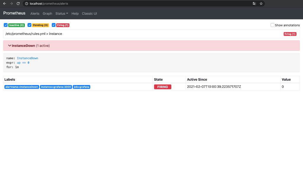The width and height of the screenshot is (303, 180).
Task: Click the /etc/prometheus/rules.yml group header
Action: pos(33,34)
